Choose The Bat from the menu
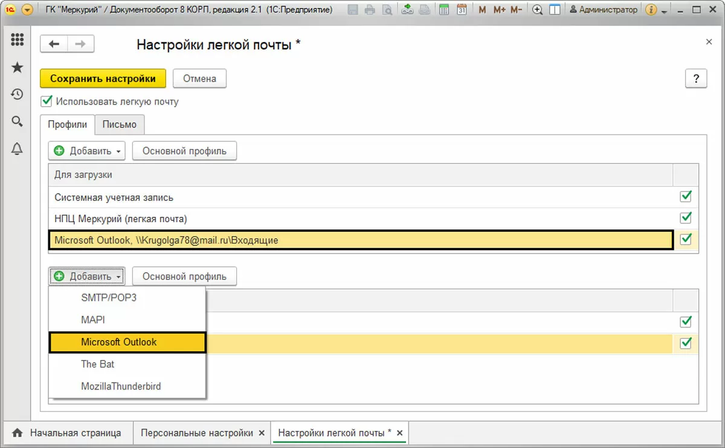The image size is (725, 448). click(127, 364)
